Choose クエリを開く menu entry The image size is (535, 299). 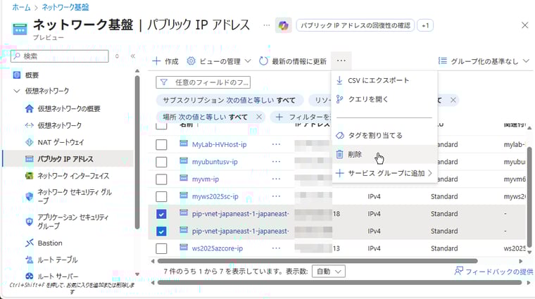(384, 99)
